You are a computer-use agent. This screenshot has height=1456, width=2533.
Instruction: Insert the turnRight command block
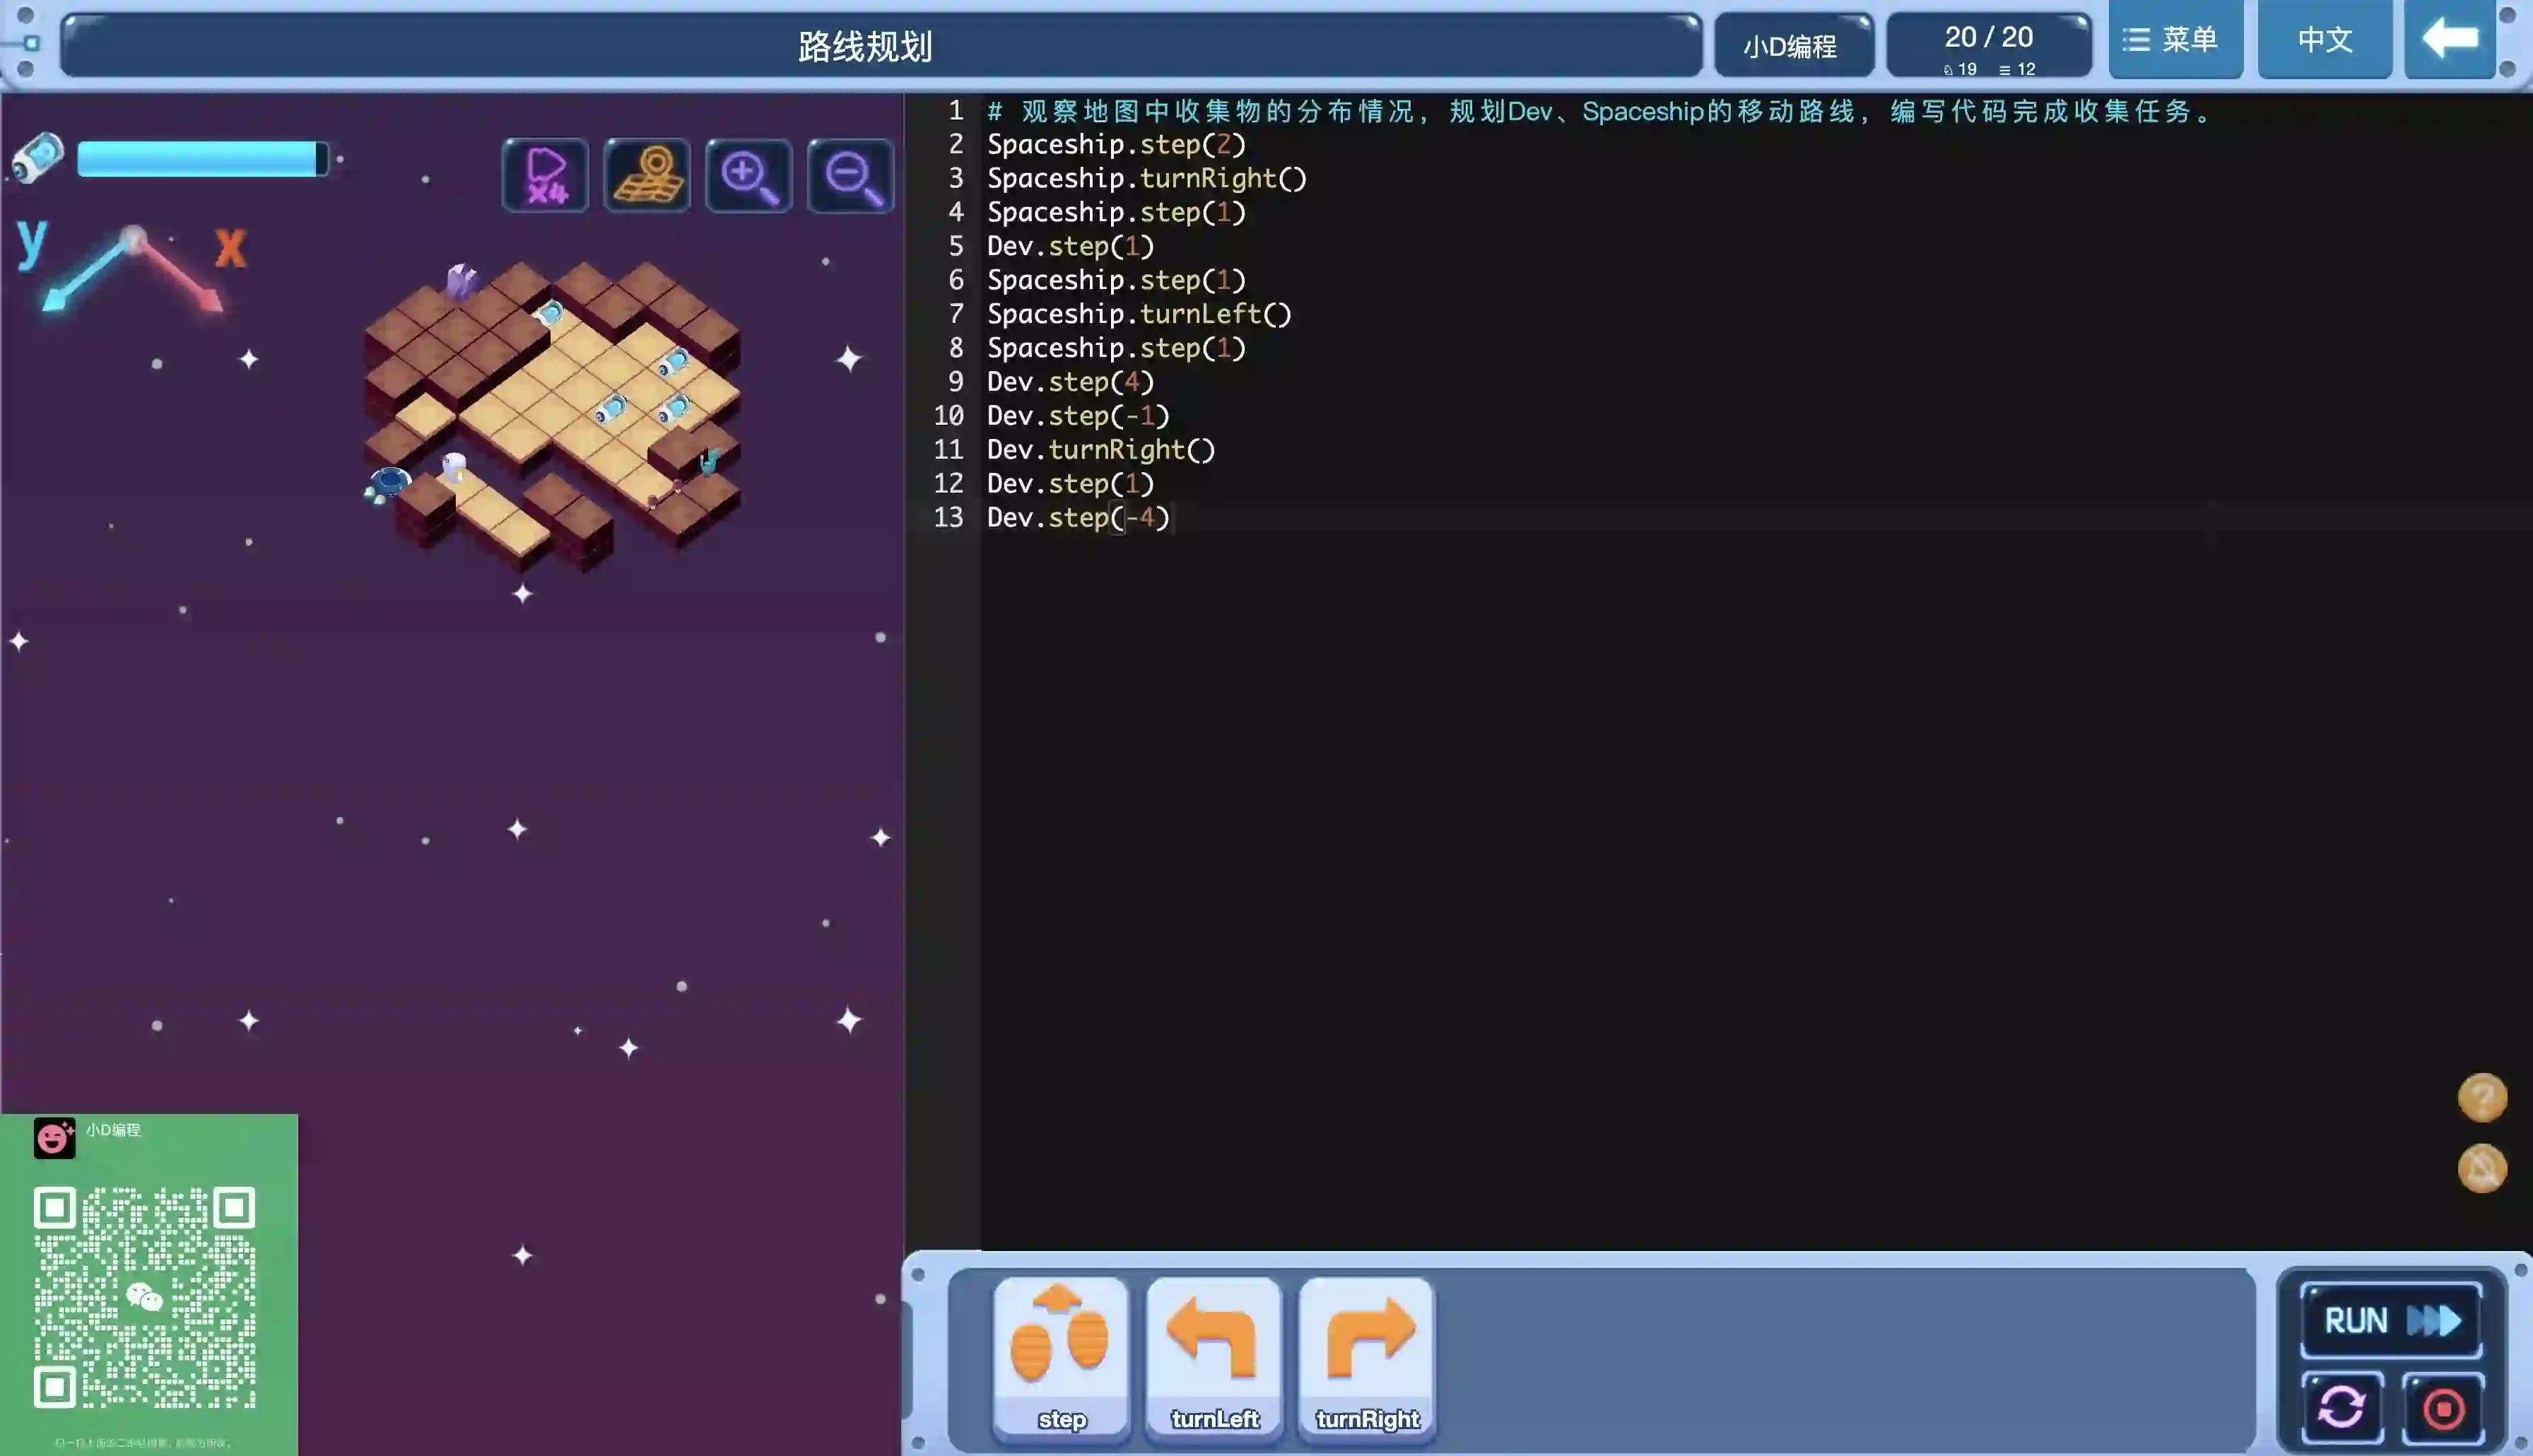1366,1358
